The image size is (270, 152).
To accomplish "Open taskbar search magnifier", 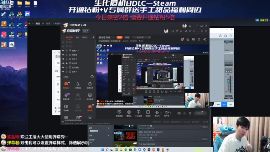I will point(107,149).
